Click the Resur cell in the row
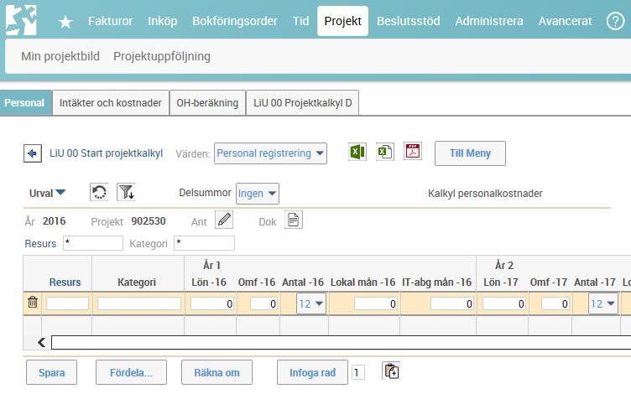This screenshot has width=631, height=394. coord(67,303)
